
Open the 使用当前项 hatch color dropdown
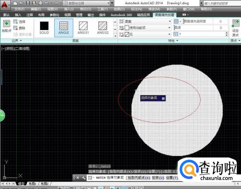click(x=170, y=28)
